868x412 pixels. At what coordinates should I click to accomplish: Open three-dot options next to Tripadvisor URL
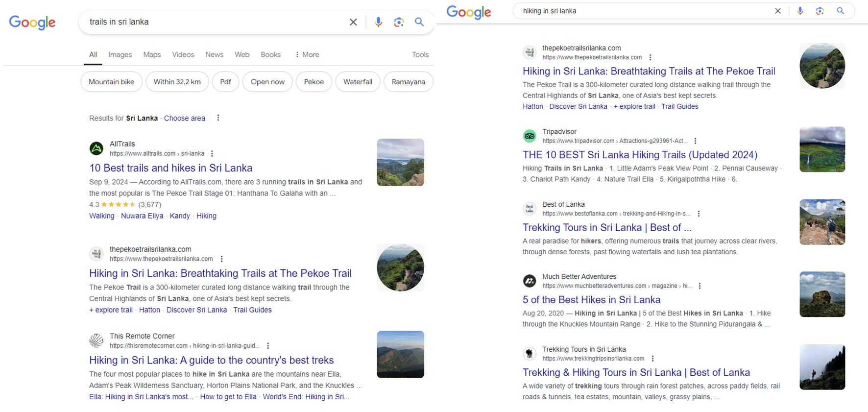[x=695, y=141]
